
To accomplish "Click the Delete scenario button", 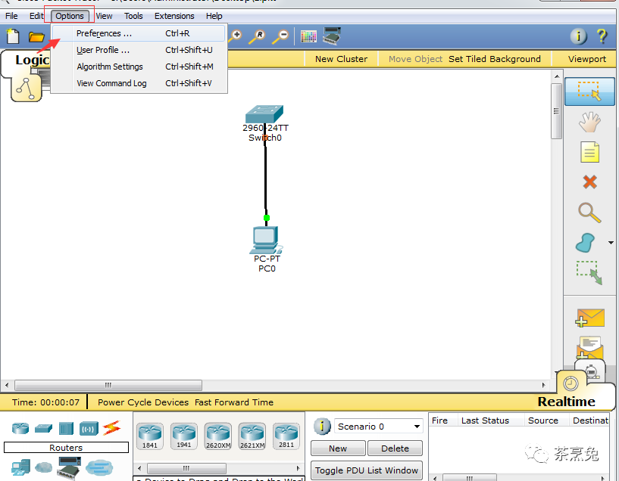I will 395,448.
